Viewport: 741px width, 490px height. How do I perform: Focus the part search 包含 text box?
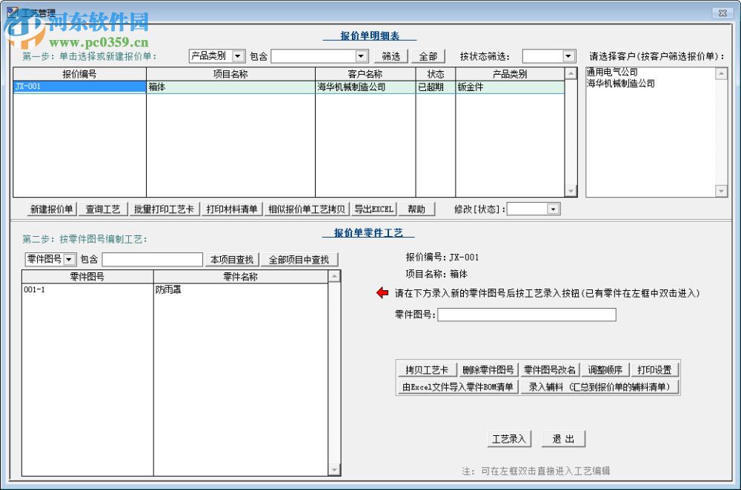(x=152, y=259)
